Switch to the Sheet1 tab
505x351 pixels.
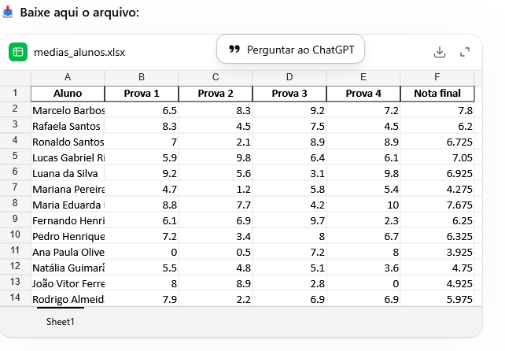coord(60,322)
